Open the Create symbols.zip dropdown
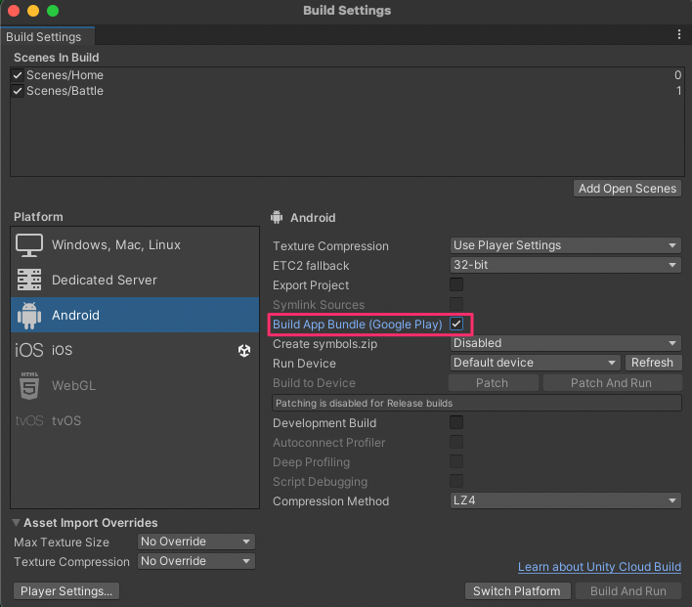Screen dimensions: 692x607 coord(565,343)
